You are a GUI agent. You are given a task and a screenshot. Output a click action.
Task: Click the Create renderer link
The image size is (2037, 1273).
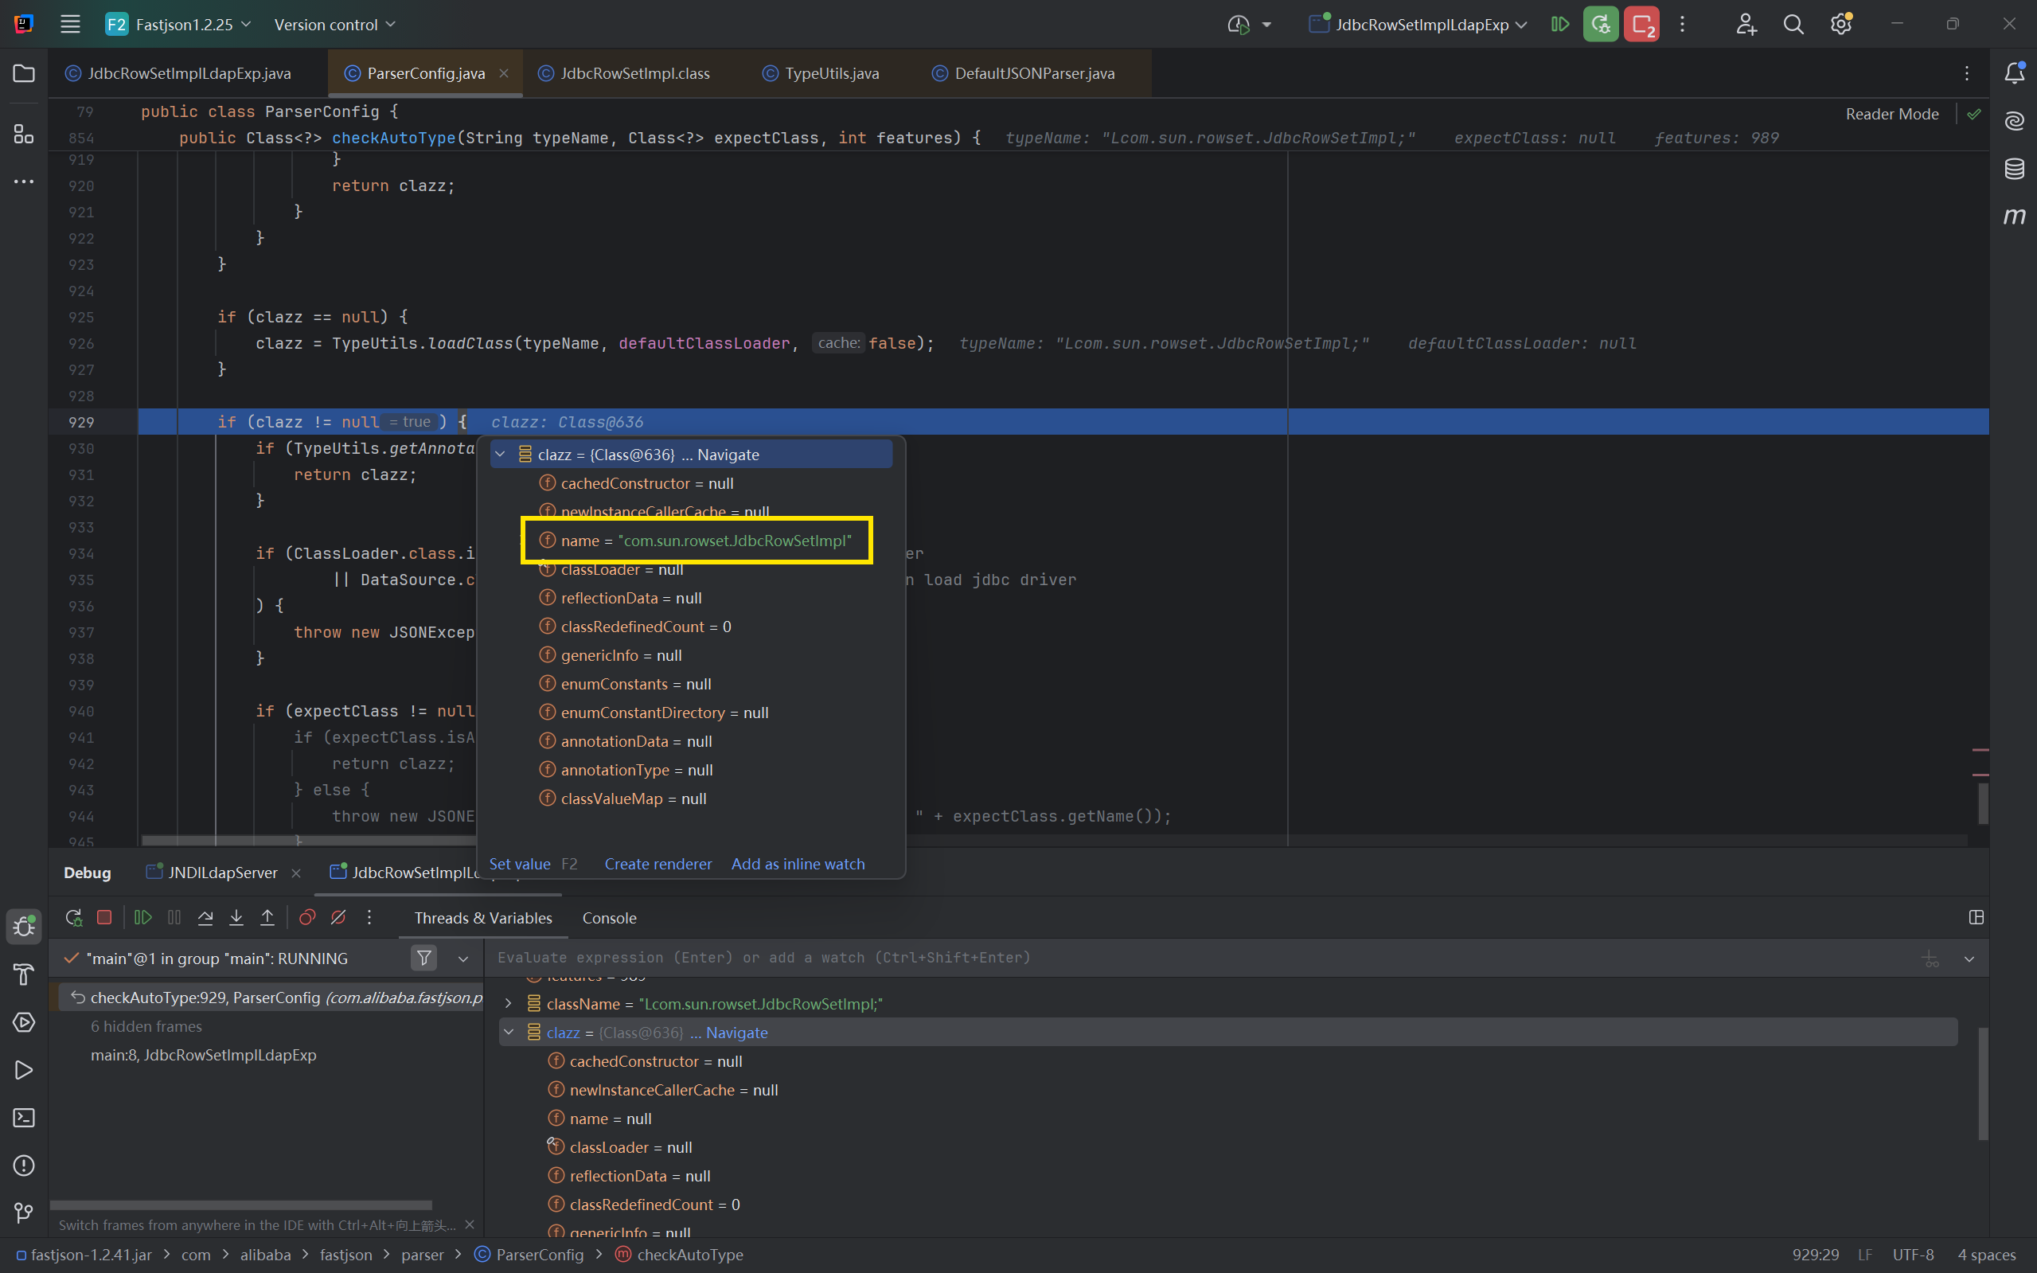[x=658, y=864]
